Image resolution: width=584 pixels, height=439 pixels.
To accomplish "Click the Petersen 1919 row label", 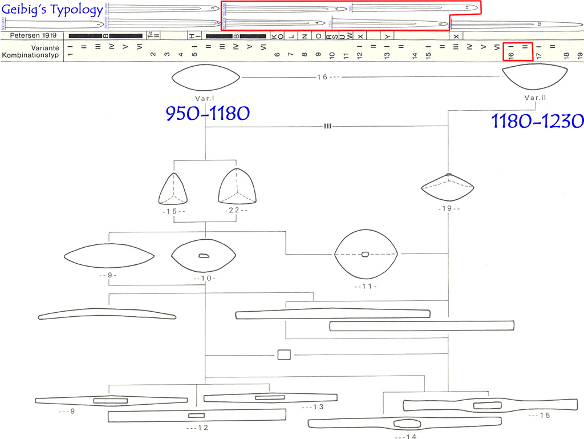I will (x=33, y=35).
